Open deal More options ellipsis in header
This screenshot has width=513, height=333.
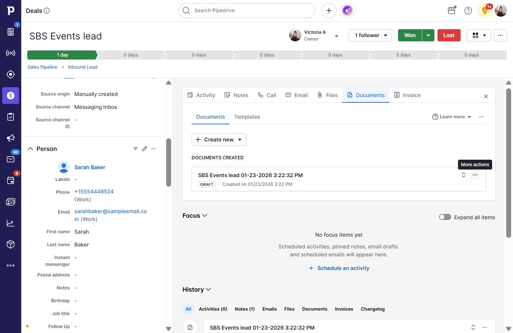[x=500, y=35]
